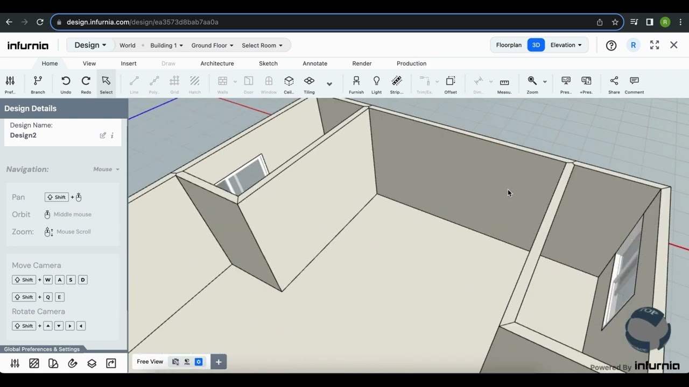Change Navigation mode Mouse dropdown
The width and height of the screenshot is (689, 387).
click(x=106, y=169)
